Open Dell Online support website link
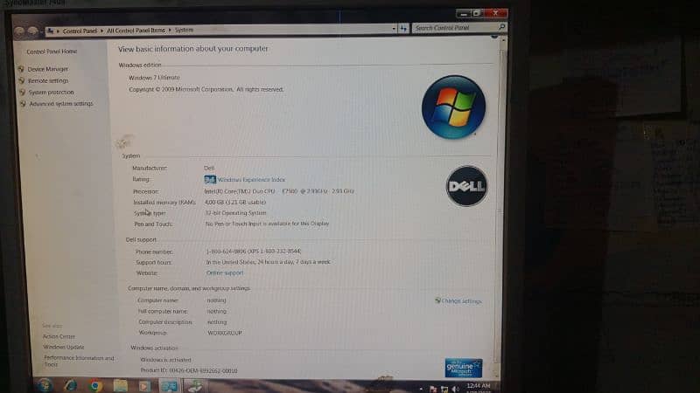 tap(225, 272)
